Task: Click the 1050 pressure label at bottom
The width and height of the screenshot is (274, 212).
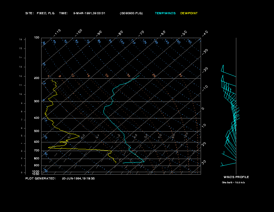Action: 36,174
